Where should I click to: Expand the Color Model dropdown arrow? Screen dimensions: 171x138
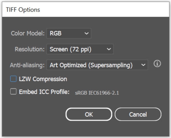87,33
